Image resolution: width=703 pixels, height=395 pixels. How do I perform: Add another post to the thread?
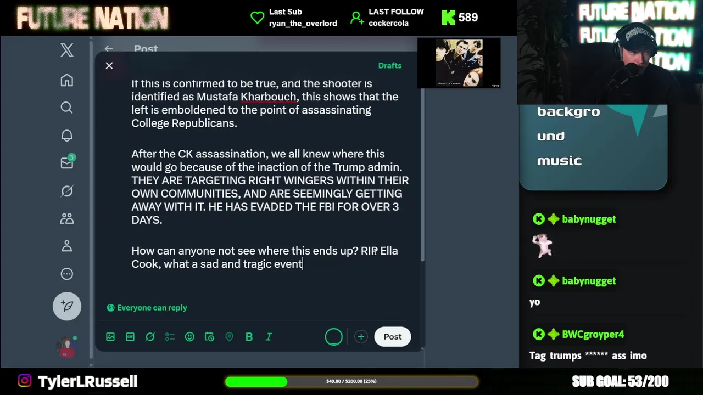pos(361,337)
